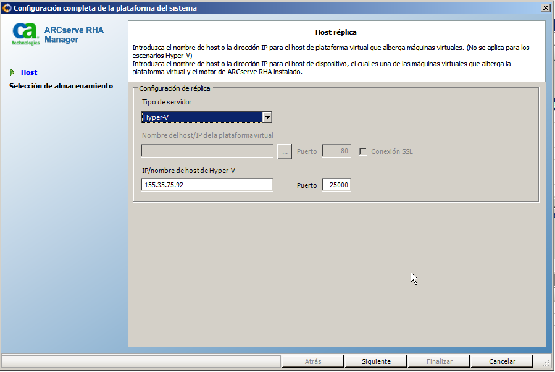Click the Cancelar button

tap(501, 361)
